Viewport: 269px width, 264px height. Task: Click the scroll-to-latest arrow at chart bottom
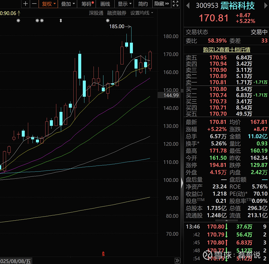(177, 261)
